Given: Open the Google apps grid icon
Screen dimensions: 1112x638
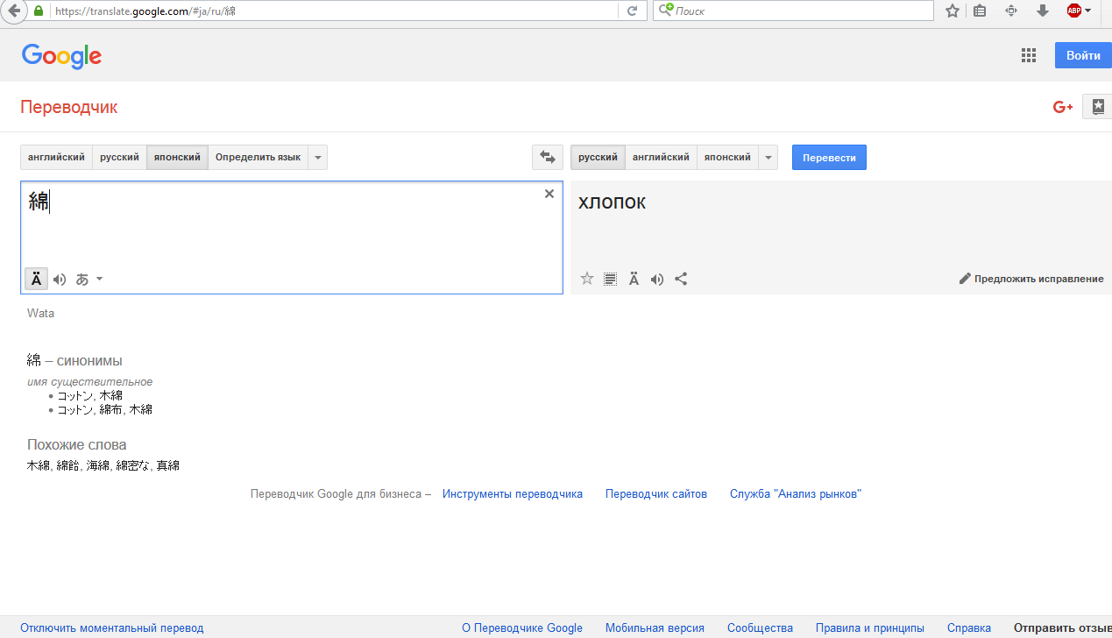Looking at the screenshot, I should coord(1029,55).
